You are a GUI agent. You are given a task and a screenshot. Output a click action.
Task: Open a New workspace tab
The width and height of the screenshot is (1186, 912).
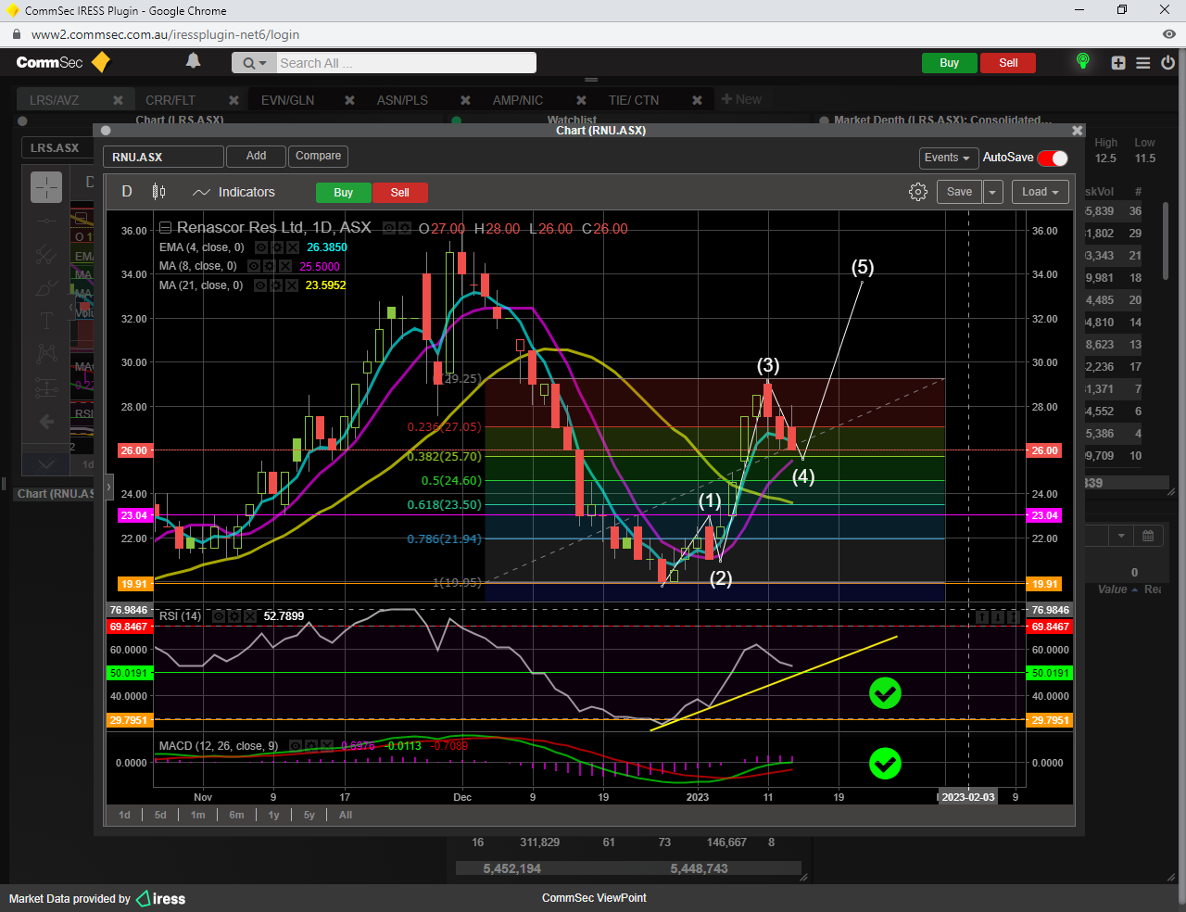pyautogui.click(x=741, y=99)
